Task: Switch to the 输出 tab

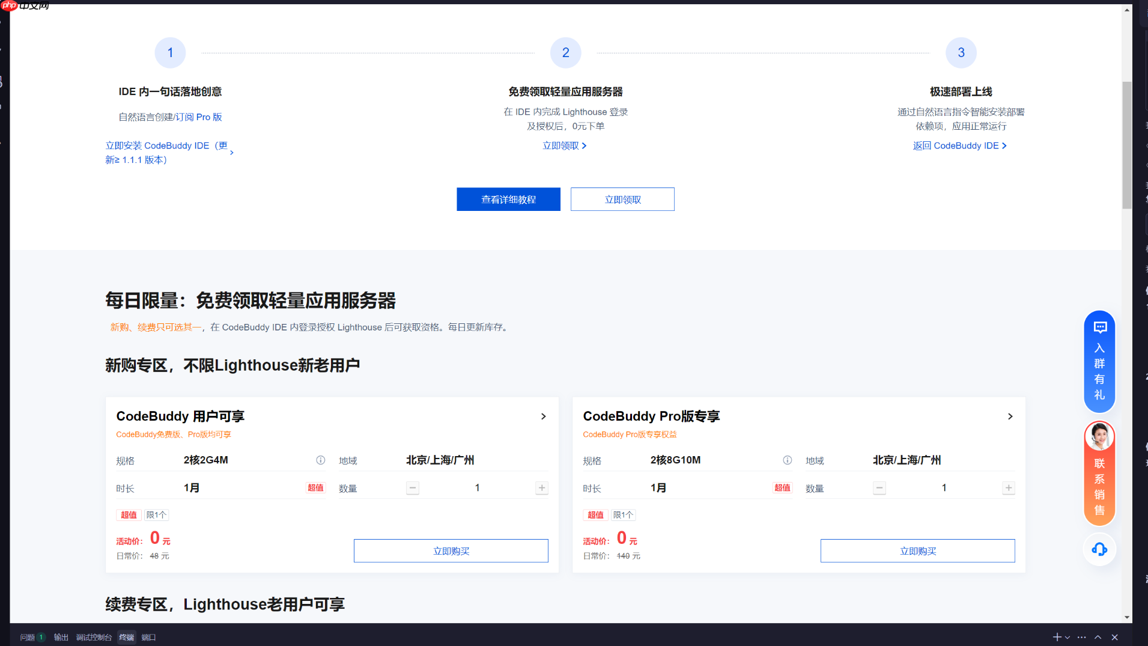Action: point(60,637)
